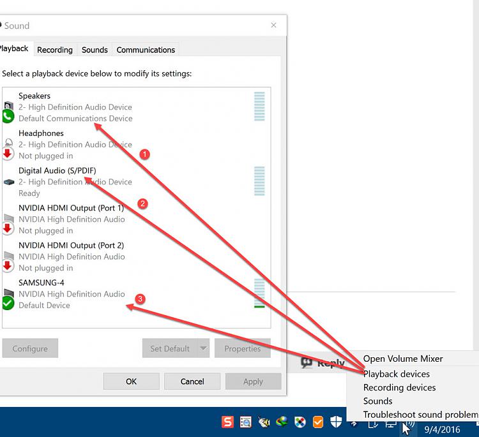Select the Speakers playback device row
Image resolution: width=479 pixels, height=437 pixels.
click(x=136, y=107)
